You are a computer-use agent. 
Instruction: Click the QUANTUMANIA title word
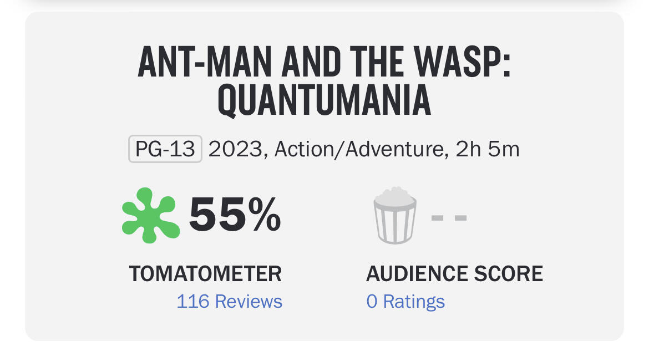[324, 101]
